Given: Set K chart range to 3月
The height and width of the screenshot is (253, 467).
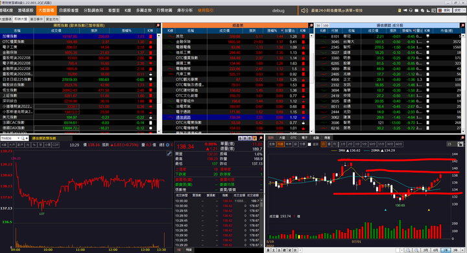Looking at the screenshot, I should (x=425, y=250).
